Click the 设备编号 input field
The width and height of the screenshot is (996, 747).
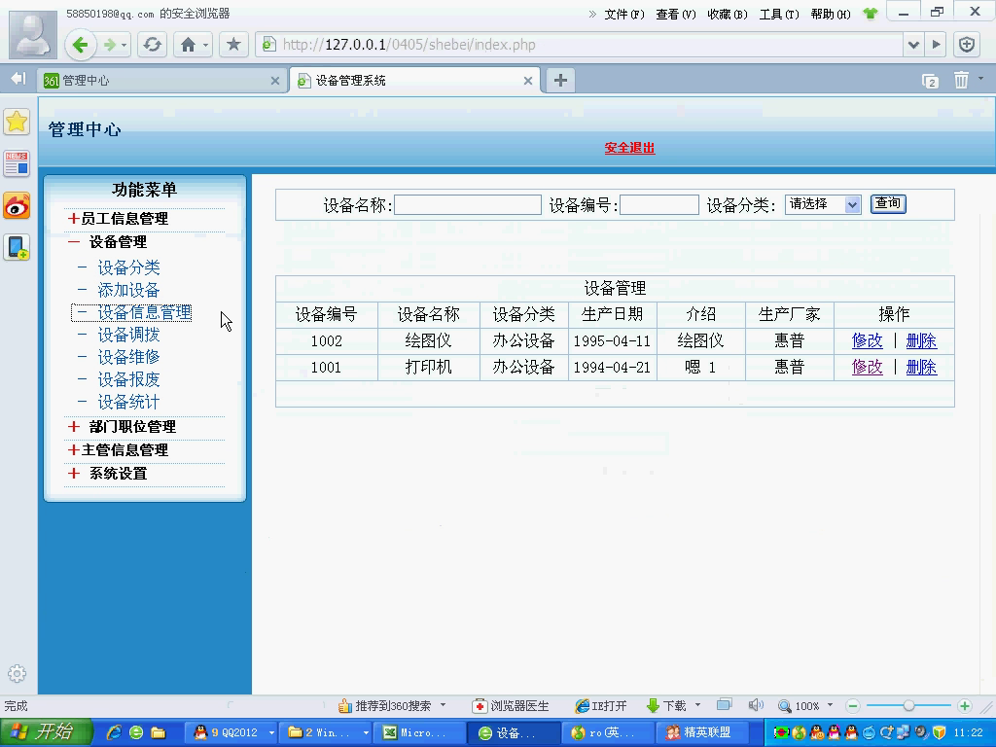pos(659,204)
